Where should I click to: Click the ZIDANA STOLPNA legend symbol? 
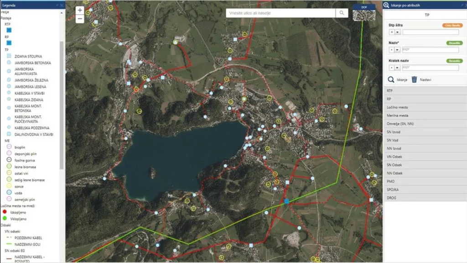pyautogui.click(x=9, y=56)
